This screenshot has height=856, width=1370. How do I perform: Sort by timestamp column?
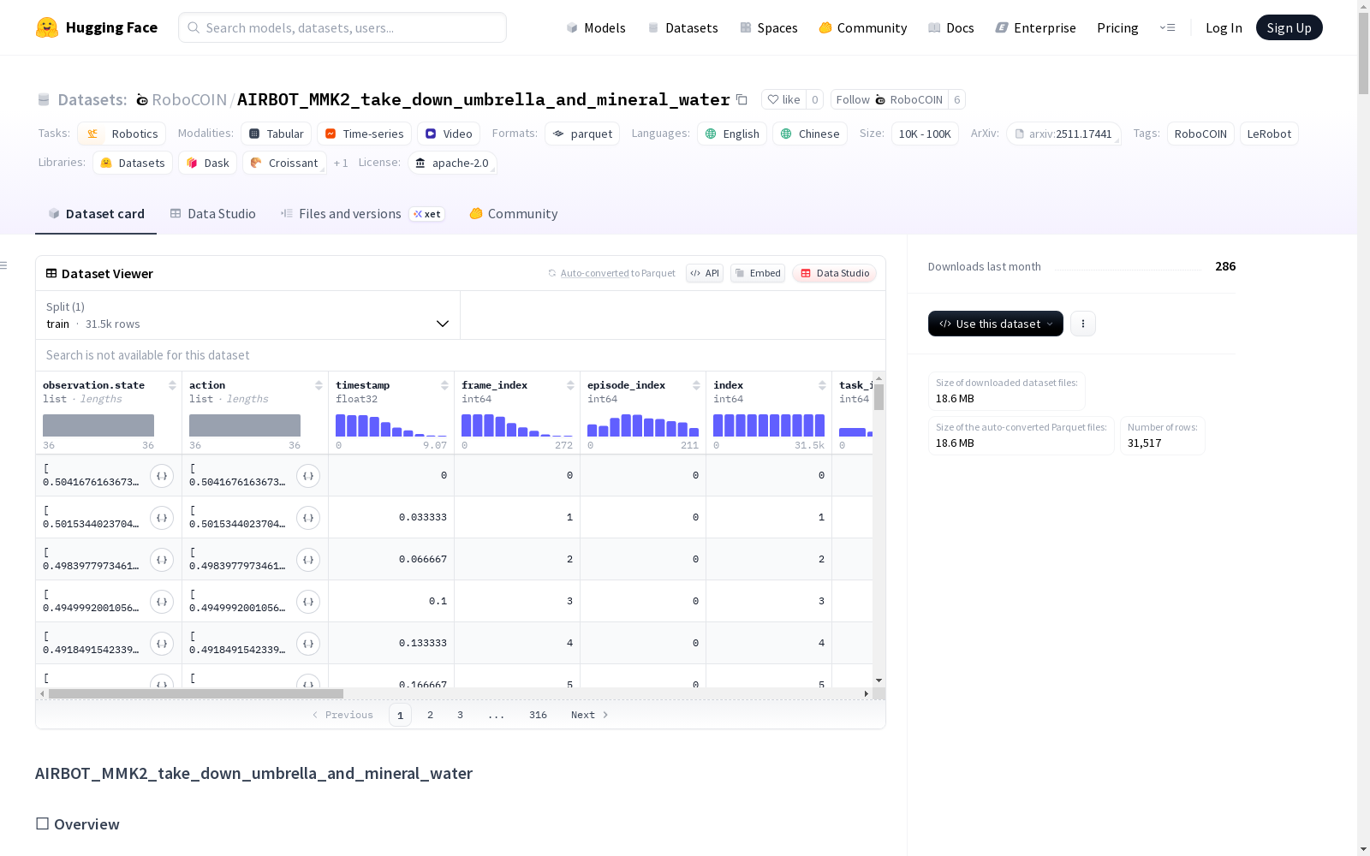(x=444, y=385)
